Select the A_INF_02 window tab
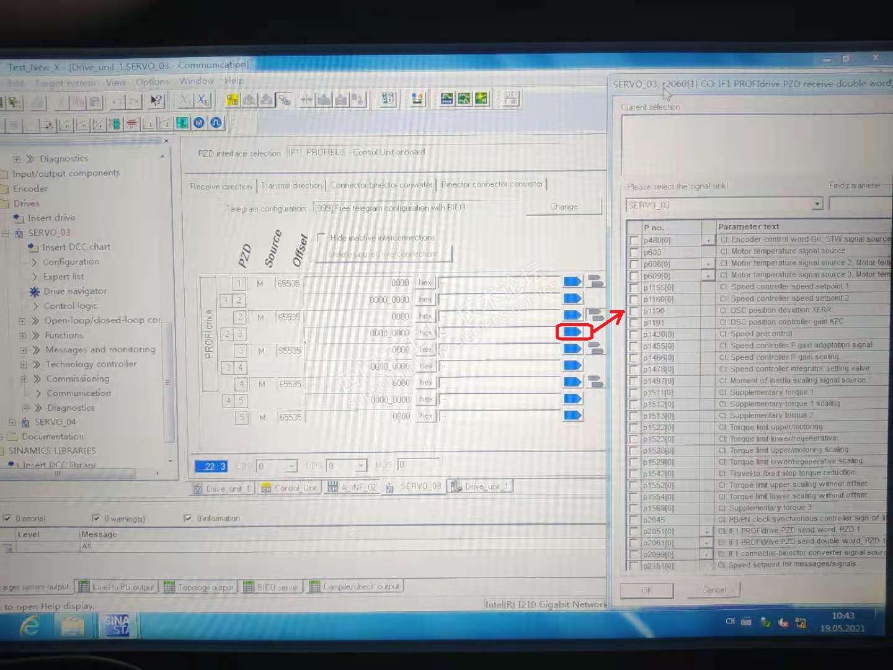The height and width of the screenshot is (670, 893). coord(352,488)
